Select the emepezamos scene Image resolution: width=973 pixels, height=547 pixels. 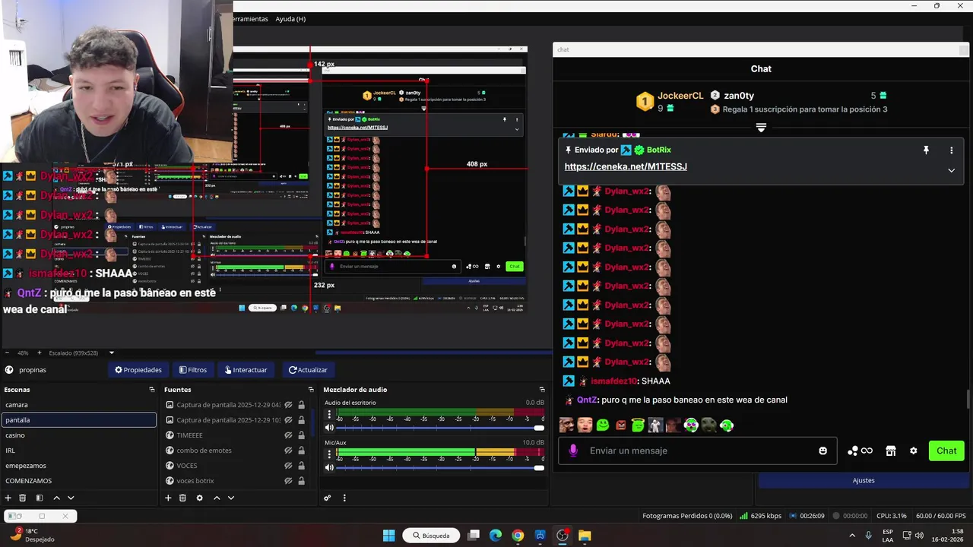pos(79,466)
